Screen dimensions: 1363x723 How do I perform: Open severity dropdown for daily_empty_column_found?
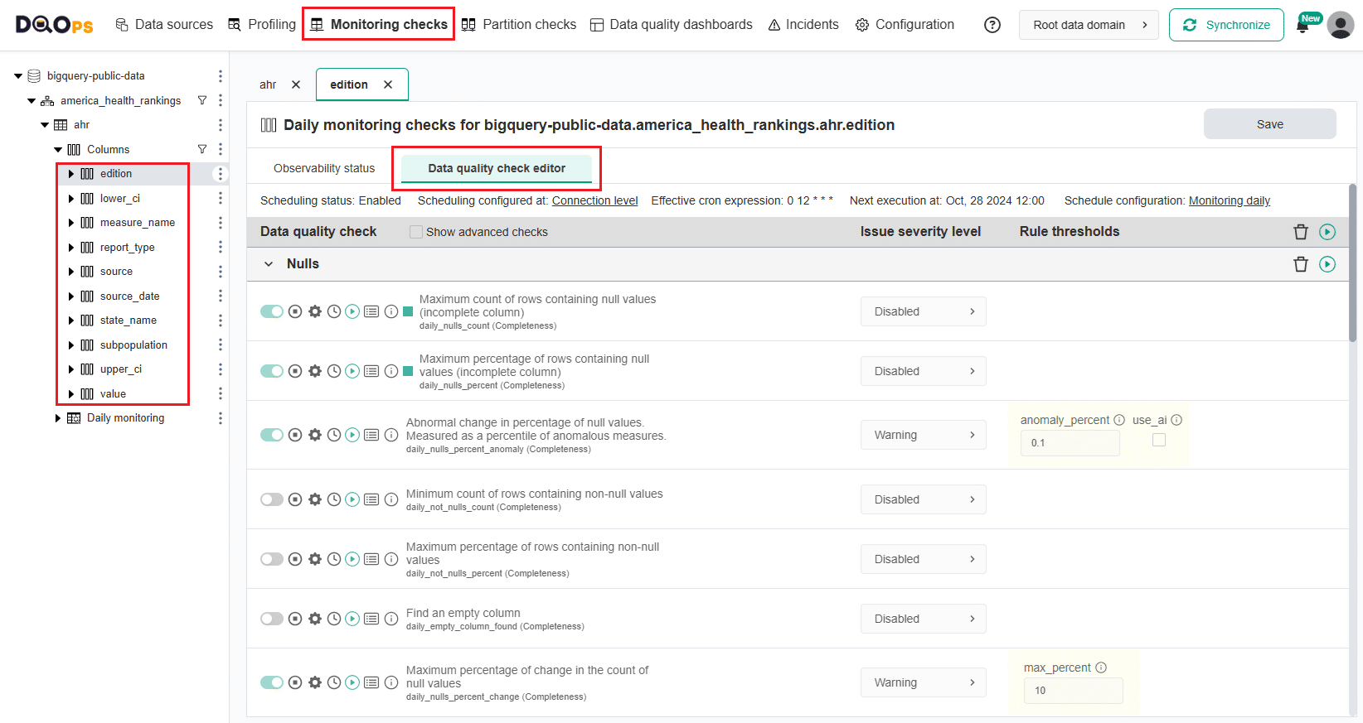[924, 619]
